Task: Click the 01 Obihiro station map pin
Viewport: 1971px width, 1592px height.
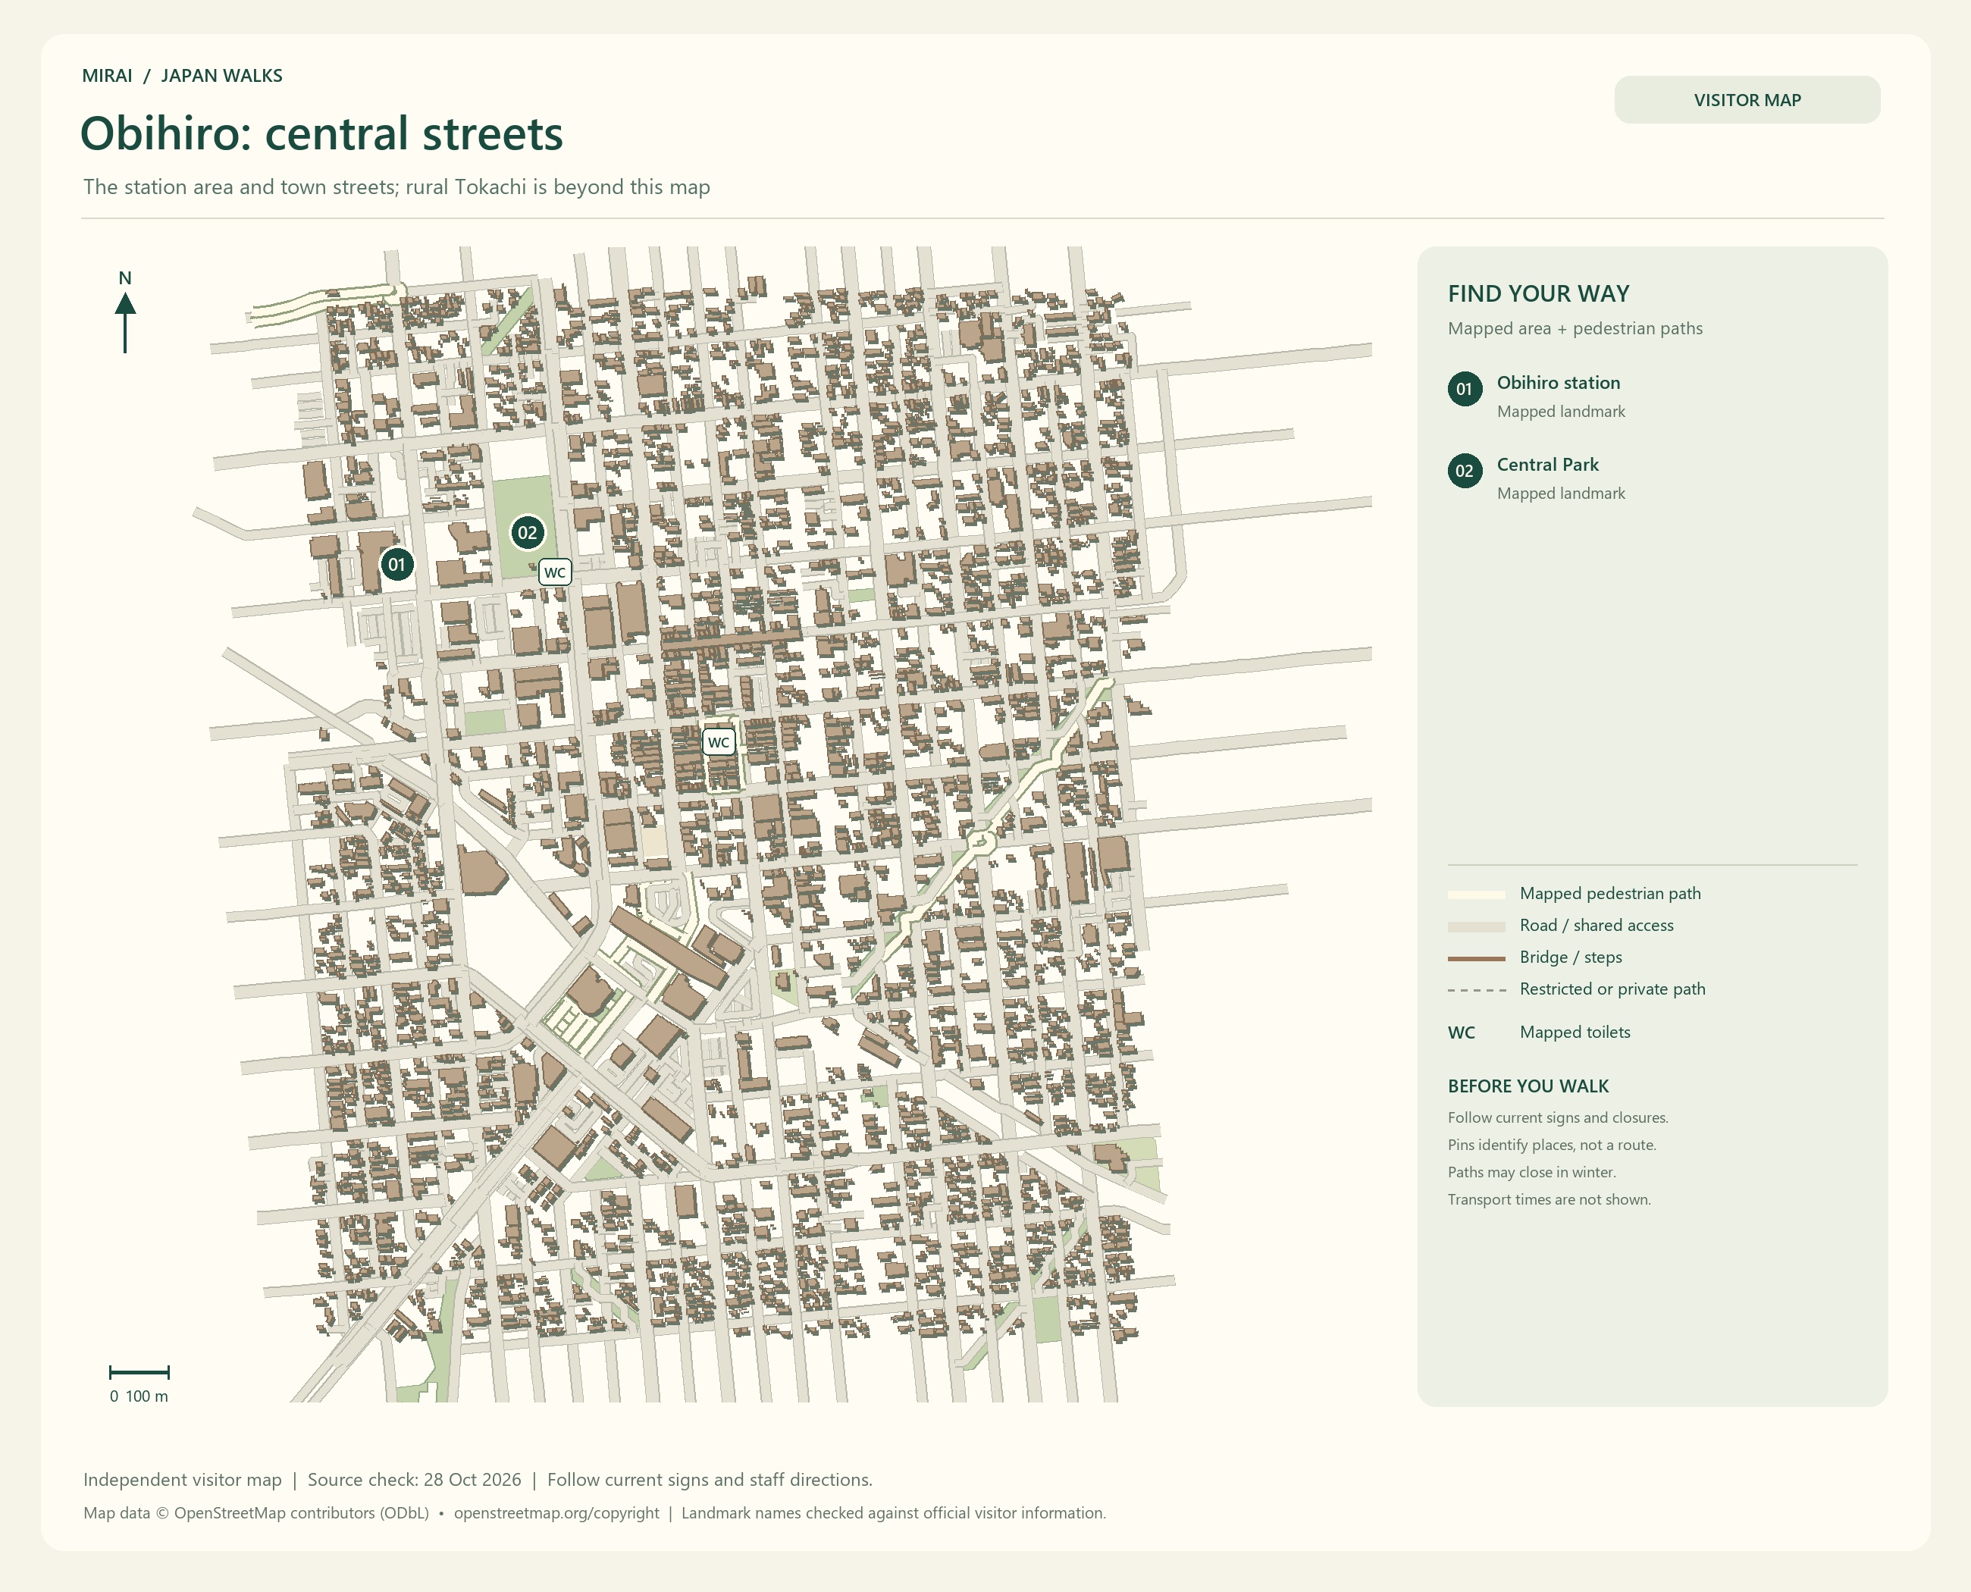Action: 396,564
